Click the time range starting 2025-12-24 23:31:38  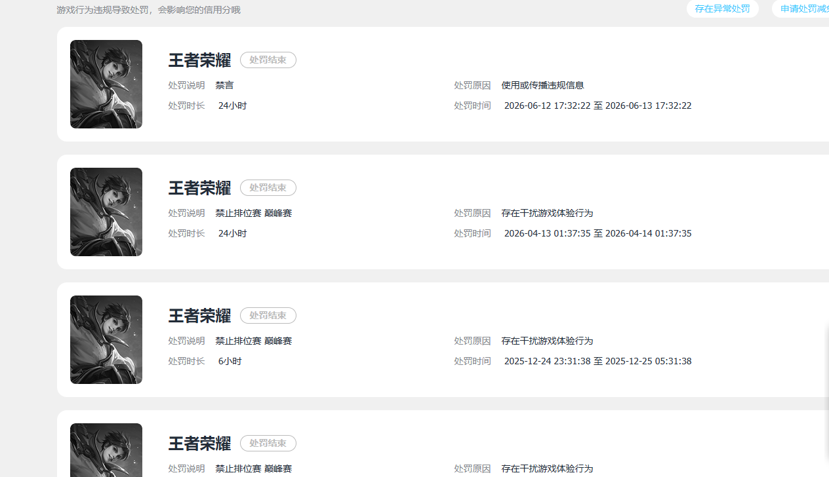(x=597, y=361)
